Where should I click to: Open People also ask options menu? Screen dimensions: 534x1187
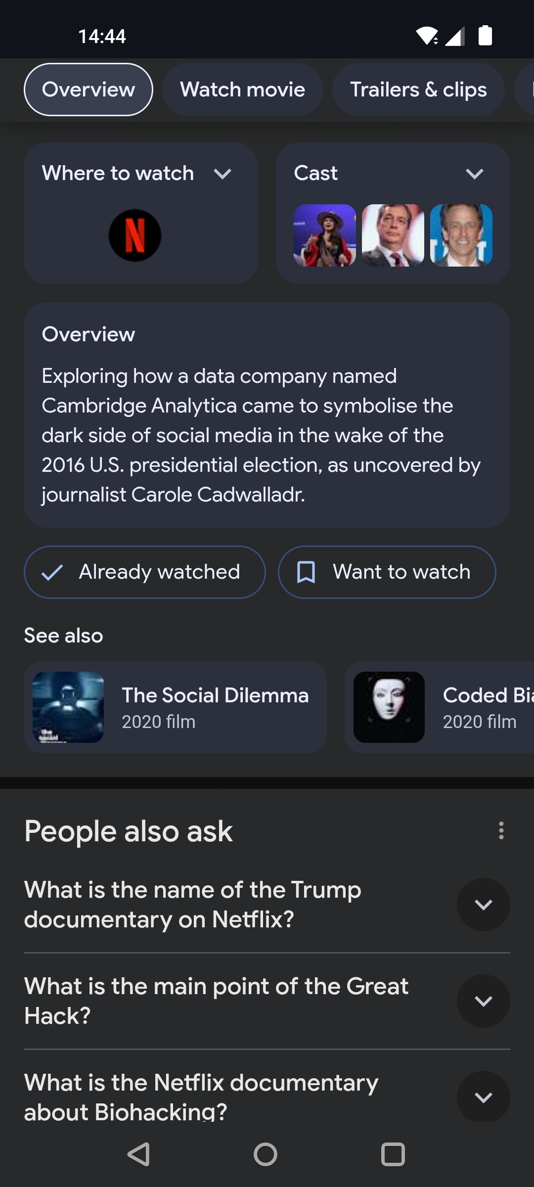click(x=501, y=830)
